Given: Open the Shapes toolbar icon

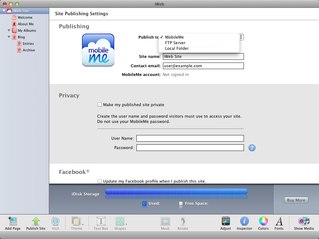Looking at the screenshot, I should coord(120,221).
